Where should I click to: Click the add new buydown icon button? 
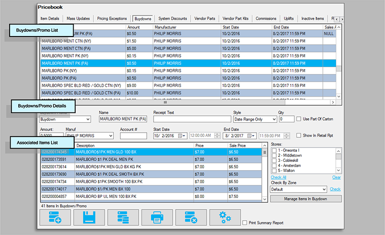tap(55, 217)
